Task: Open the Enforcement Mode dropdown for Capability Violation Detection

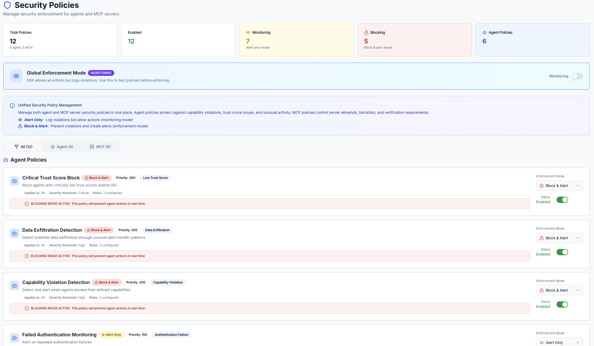Action: pos(559,290)
